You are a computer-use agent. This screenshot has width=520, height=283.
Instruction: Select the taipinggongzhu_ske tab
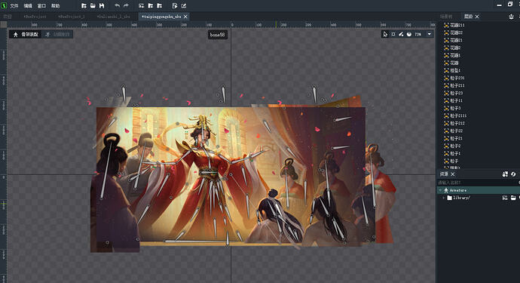(x=161, y=17)
